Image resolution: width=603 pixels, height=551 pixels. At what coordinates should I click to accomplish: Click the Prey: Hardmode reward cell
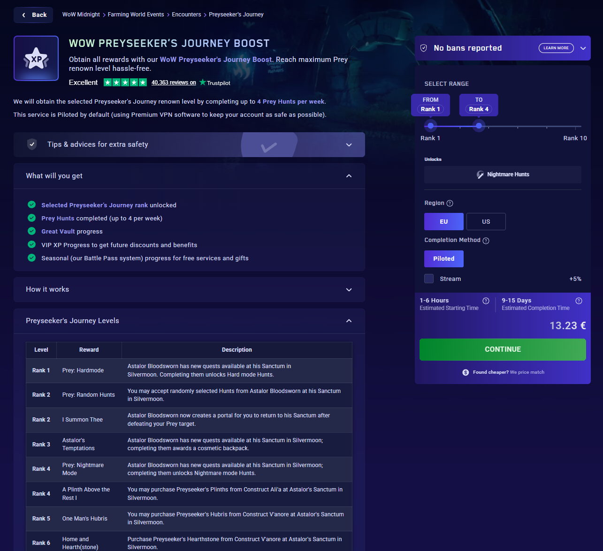(x=89, y=370)
